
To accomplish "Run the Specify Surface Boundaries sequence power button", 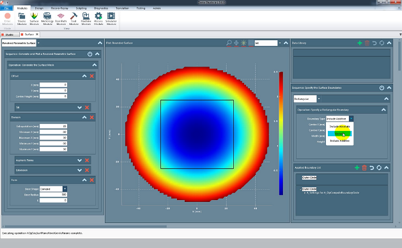I will pyautogui.click(x=382, y=88).
